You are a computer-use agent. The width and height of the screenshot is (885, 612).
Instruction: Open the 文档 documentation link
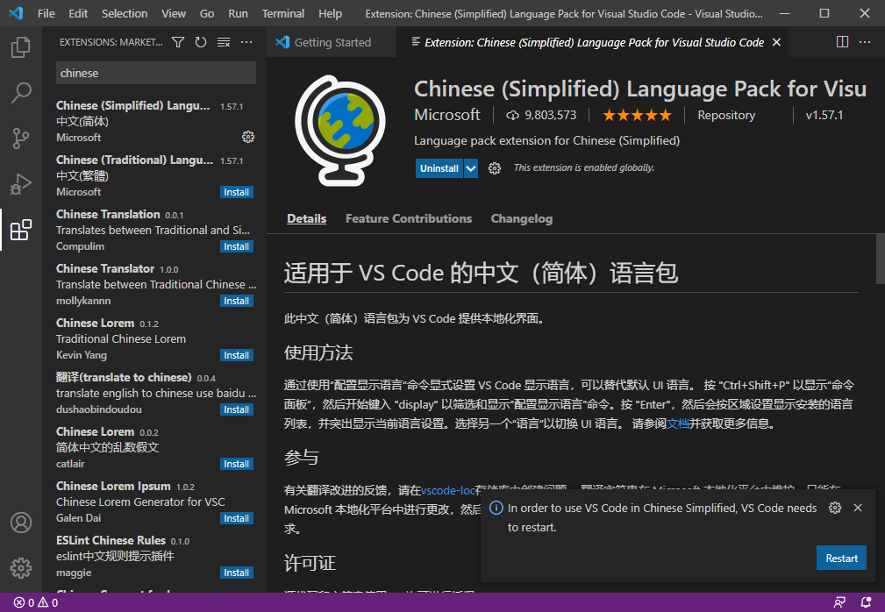click(x=678, y=423)
